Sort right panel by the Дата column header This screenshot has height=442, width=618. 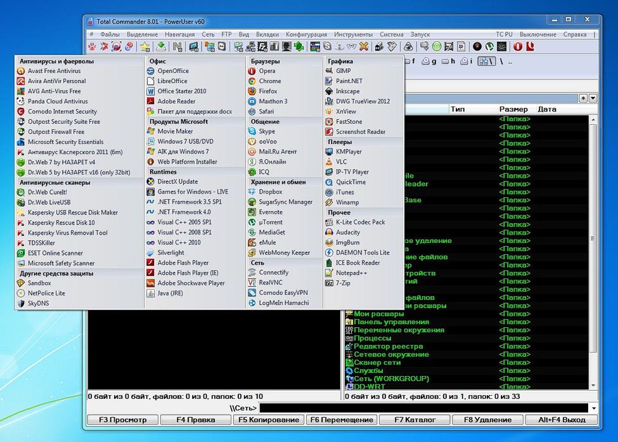(547, 109)
